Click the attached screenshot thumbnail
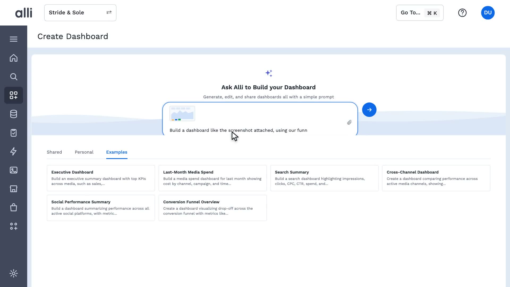Image resolution: width=510 pixels, height=287 pixels. (182, 113)
